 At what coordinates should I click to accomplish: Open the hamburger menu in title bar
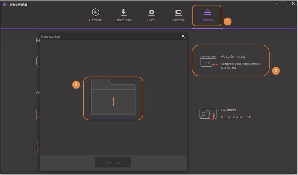click(276, 3)
